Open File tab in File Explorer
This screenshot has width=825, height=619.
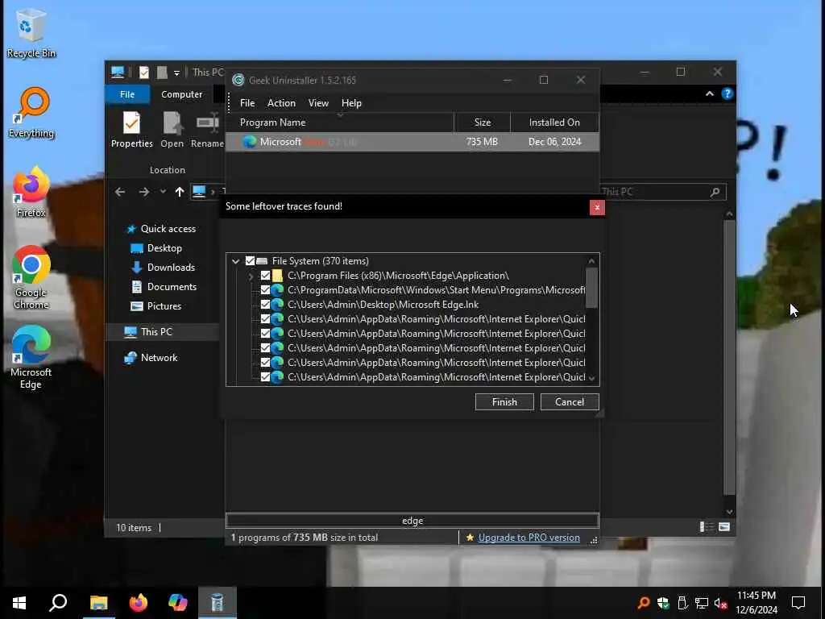[127, 94]
